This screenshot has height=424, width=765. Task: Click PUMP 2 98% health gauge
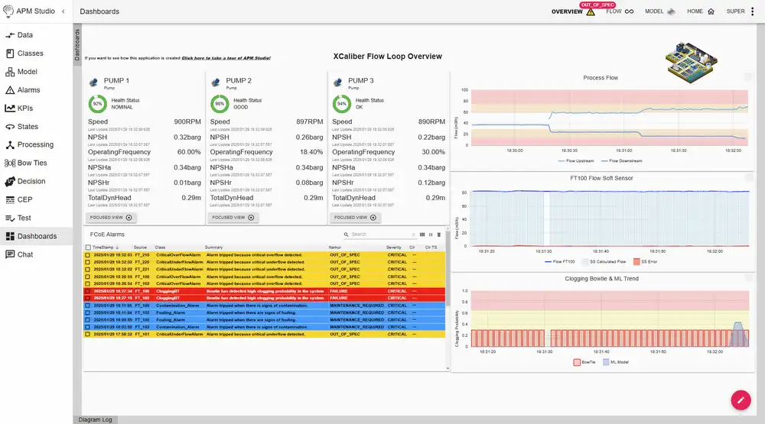(x=220, y=104)
